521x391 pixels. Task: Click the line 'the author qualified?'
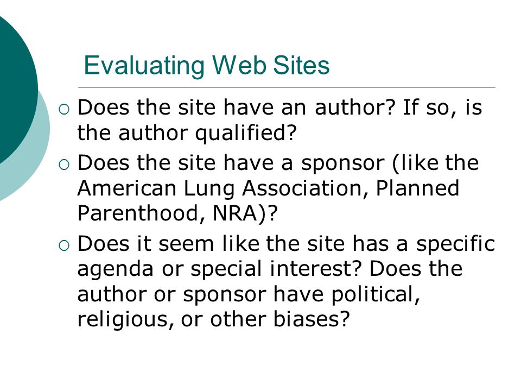pos(186,133)
